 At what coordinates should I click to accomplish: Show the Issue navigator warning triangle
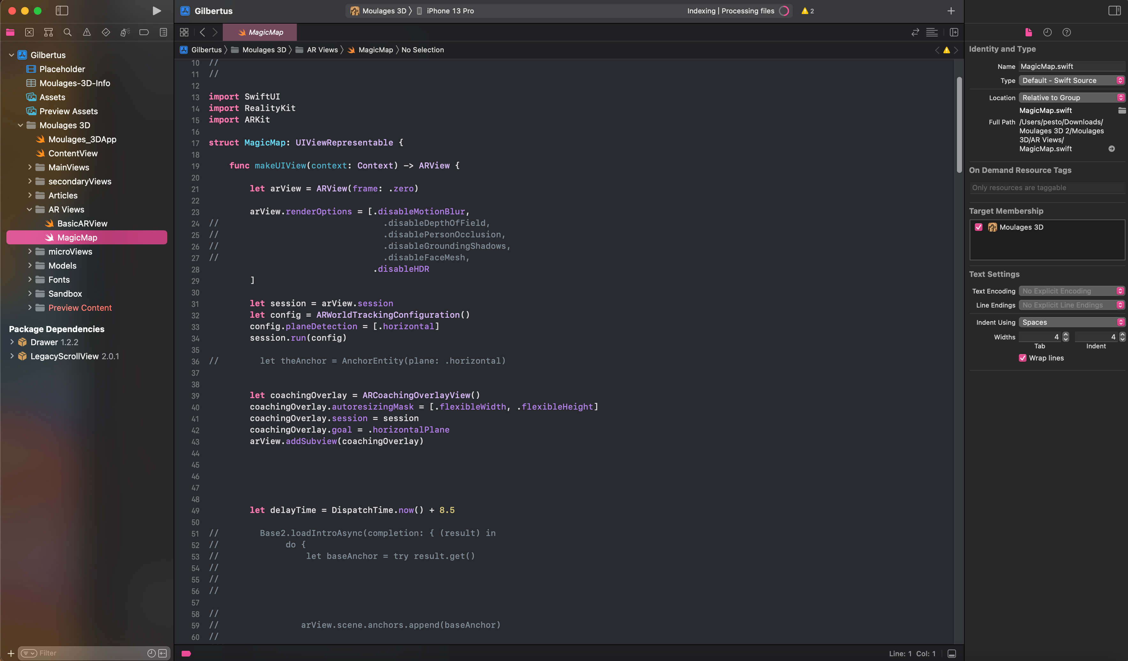click(87, 32)
